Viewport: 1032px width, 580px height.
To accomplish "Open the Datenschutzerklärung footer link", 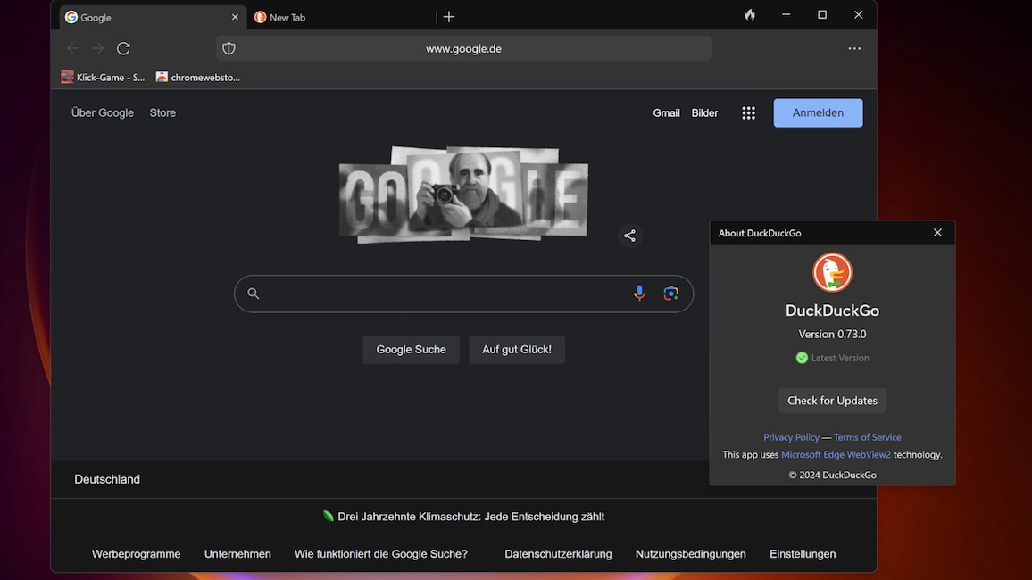I will (558, 554).
